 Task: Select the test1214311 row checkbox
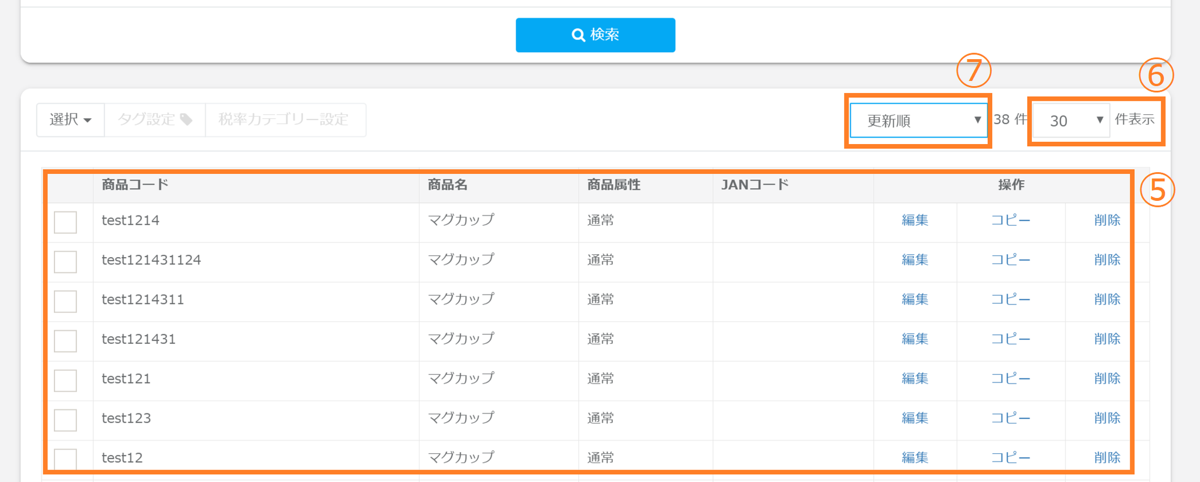(66, 302)
